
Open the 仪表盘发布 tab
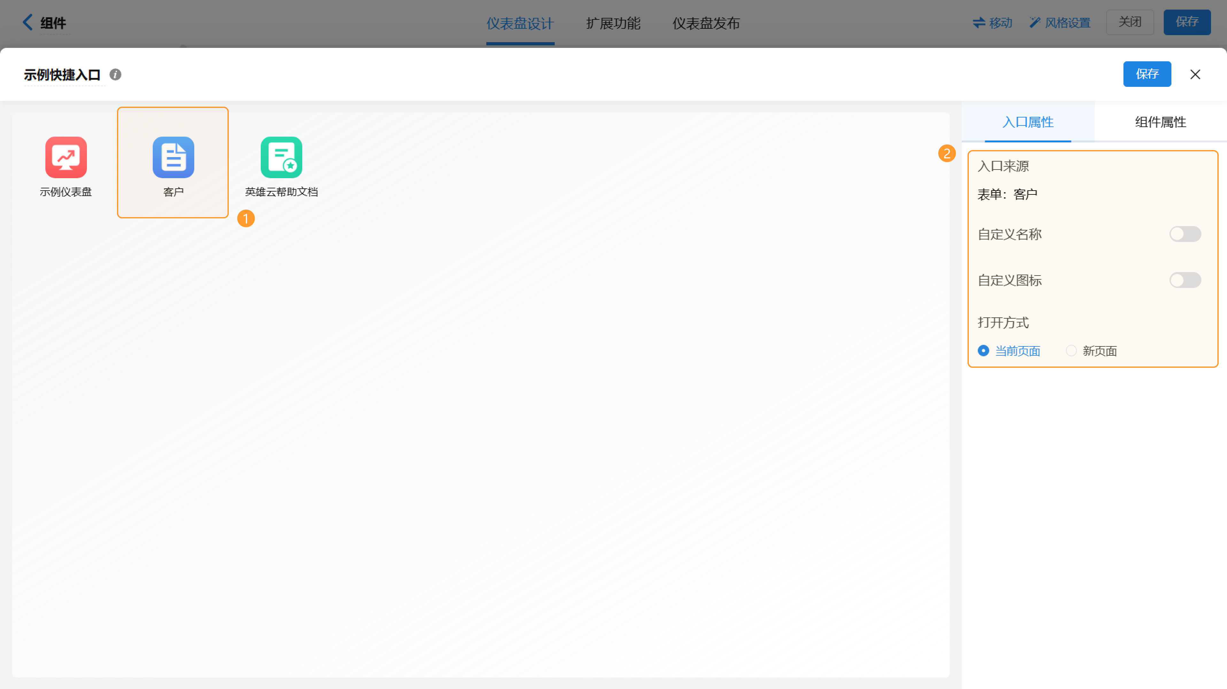[706, 23]
